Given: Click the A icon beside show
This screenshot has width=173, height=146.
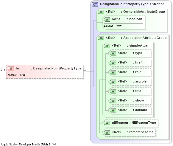Looking at the screenshot, I should pyautogui.click(x=113, y=101).
